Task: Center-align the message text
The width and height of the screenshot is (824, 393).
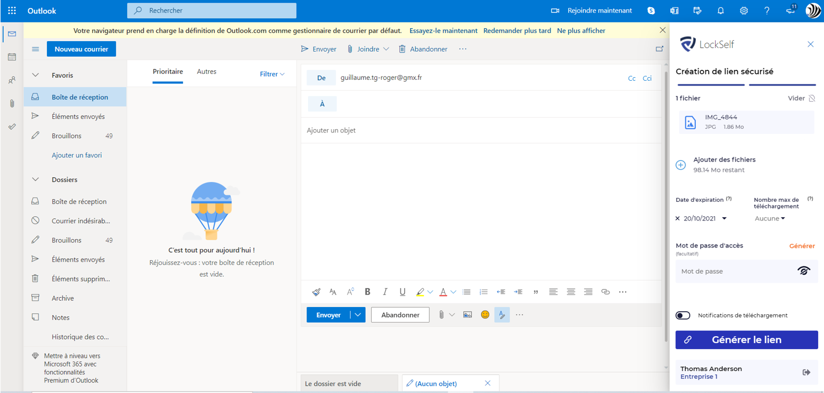Action: pos(571,292)
